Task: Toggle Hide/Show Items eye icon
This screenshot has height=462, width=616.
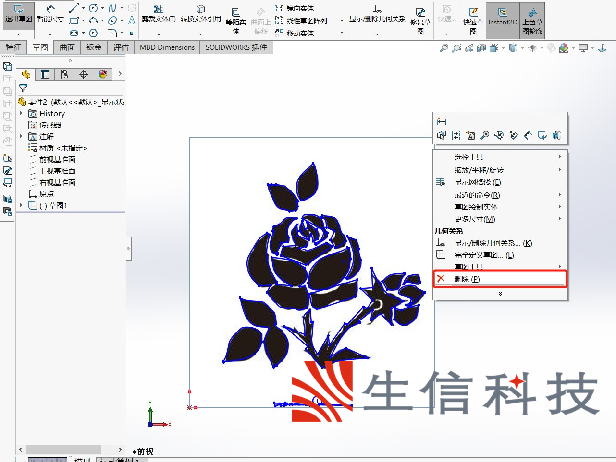Action: pos(532,48)
